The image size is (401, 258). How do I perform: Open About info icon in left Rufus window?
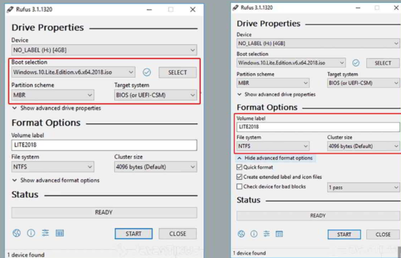(x=31, y=233)
